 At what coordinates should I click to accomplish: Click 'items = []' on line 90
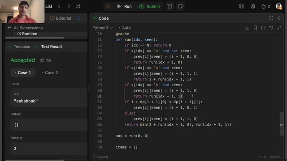(126, 147)
